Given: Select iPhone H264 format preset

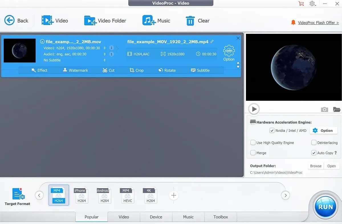Looking at the screenshot, I should [82, 195].
